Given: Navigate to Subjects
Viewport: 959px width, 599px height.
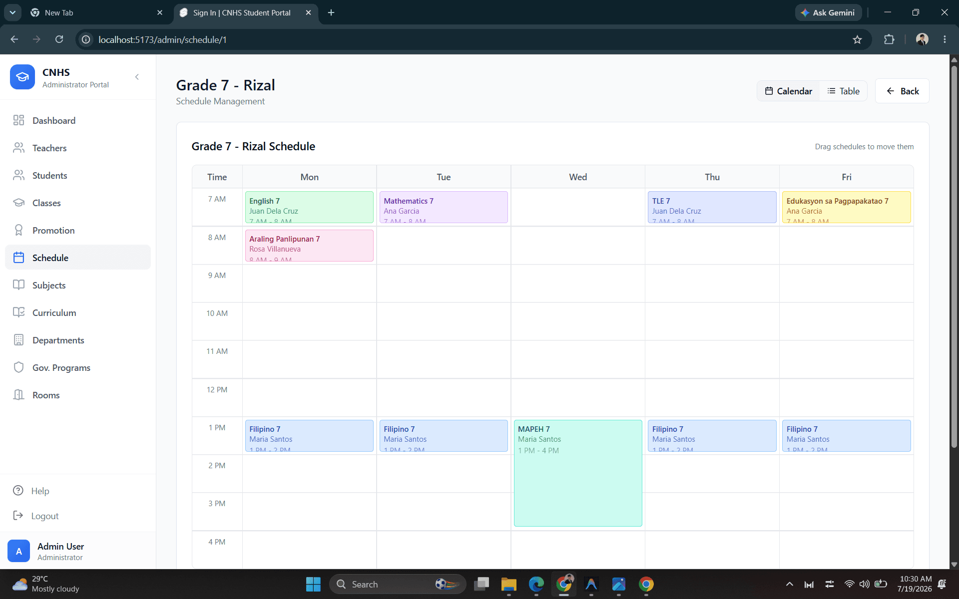Looking at the screenshot, I should [78, 285].
